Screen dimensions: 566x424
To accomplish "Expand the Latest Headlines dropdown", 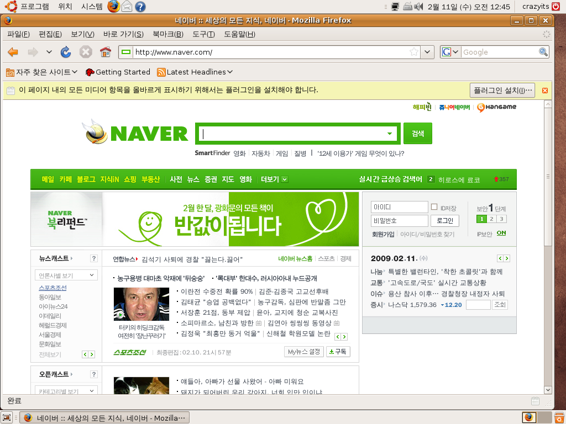I will click(x=230, y=72).
